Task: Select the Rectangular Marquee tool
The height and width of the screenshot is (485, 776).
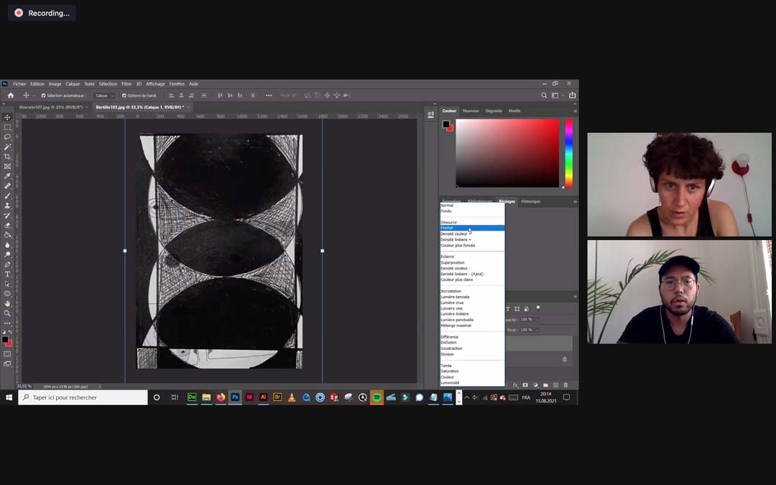Action: point(7,127)
